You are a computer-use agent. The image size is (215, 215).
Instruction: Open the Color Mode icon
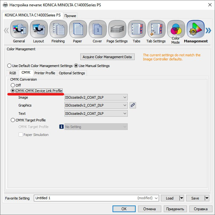click(176, 29)
